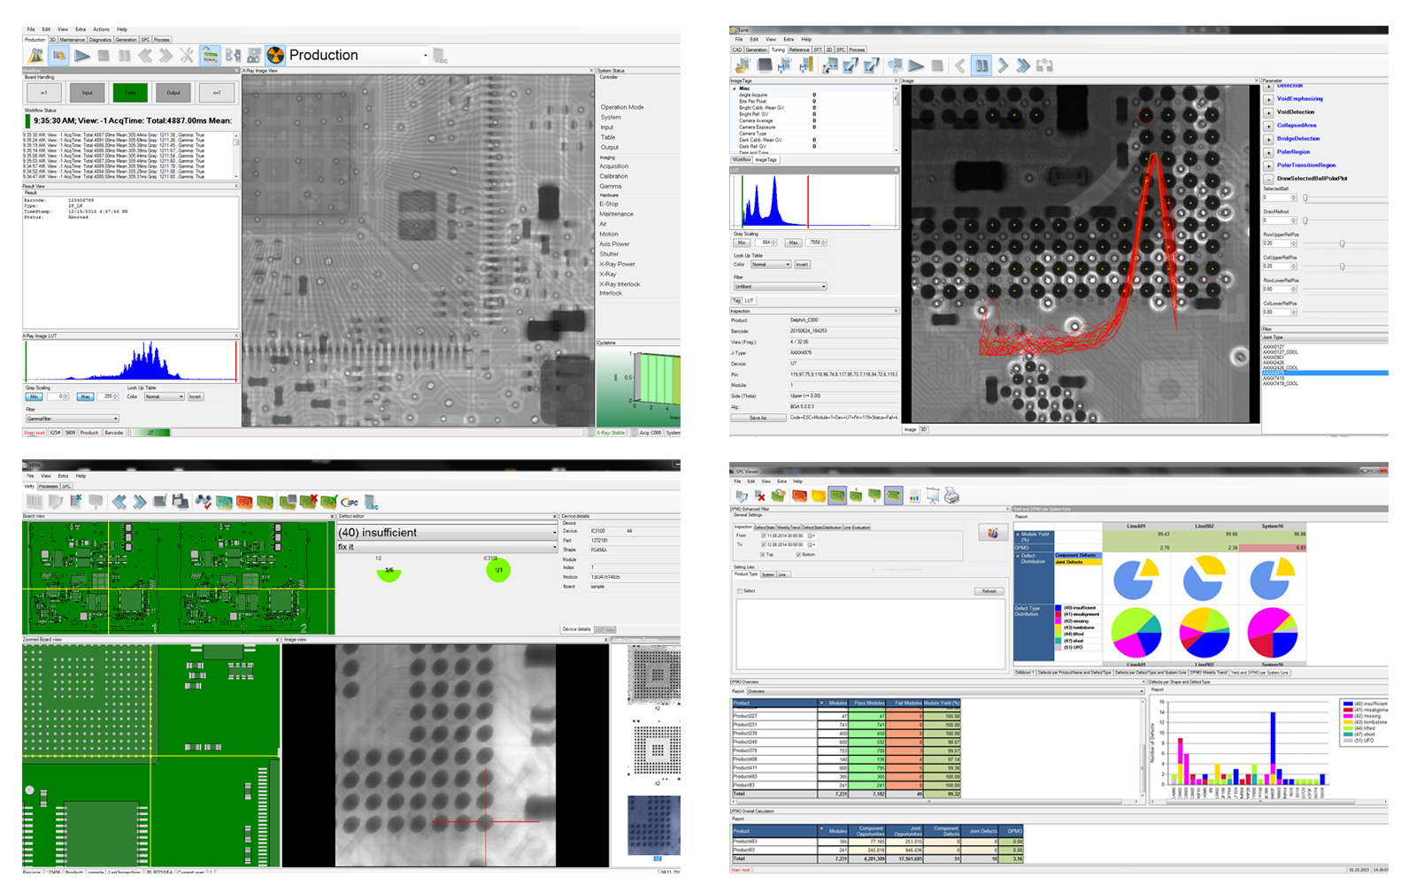Click the Save As button in Inspection panel
1416x885 pixels.
click(x=758, y=418)
